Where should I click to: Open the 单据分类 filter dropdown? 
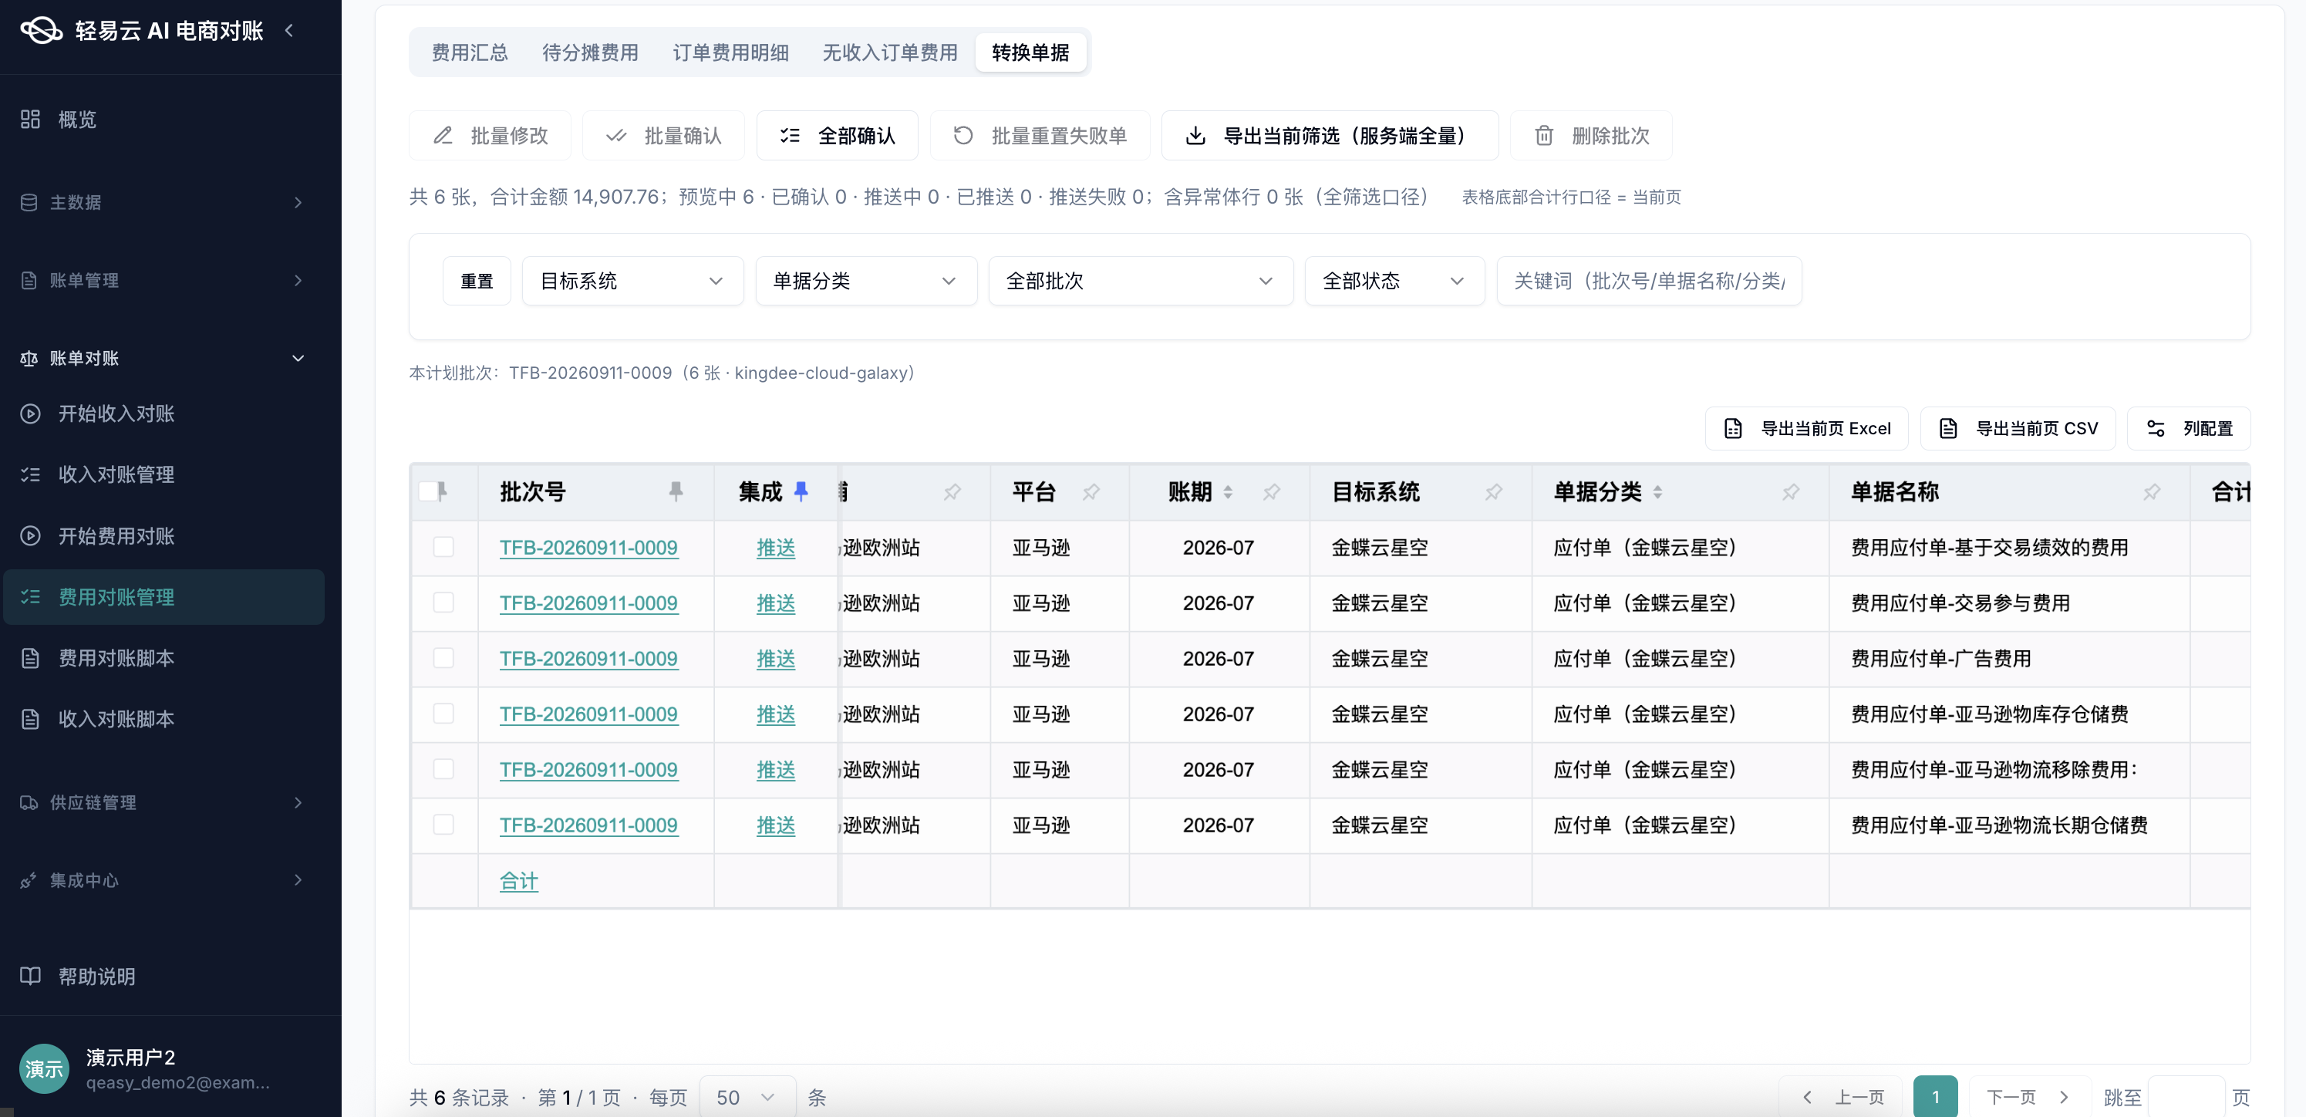point(865,281)
